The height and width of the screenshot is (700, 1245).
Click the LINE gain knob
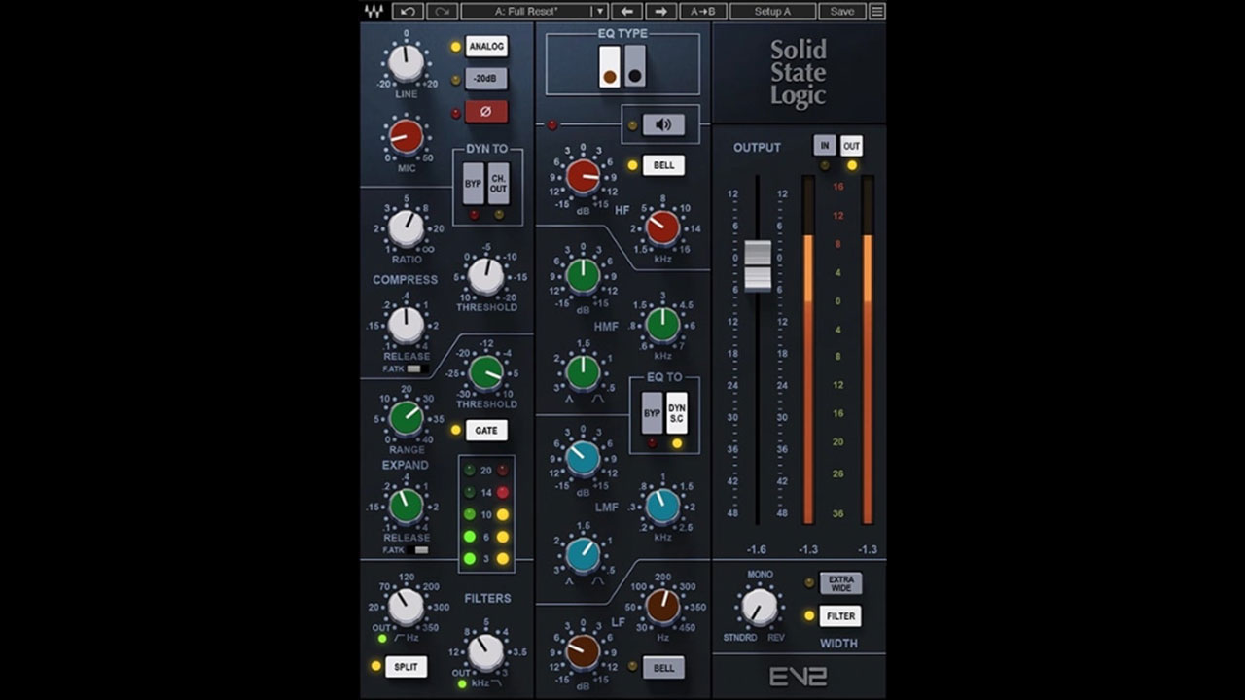pos(406,62)
